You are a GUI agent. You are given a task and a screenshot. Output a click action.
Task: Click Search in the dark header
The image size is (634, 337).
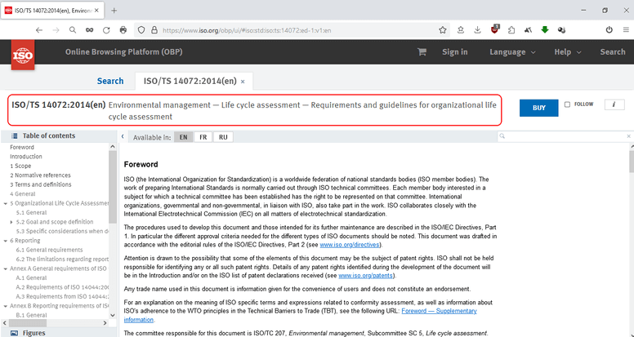coord(613,51)
